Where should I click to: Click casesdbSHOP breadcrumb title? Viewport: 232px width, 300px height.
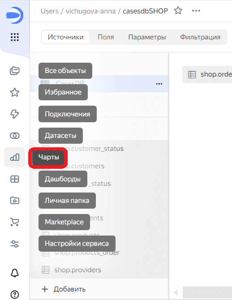145,11
